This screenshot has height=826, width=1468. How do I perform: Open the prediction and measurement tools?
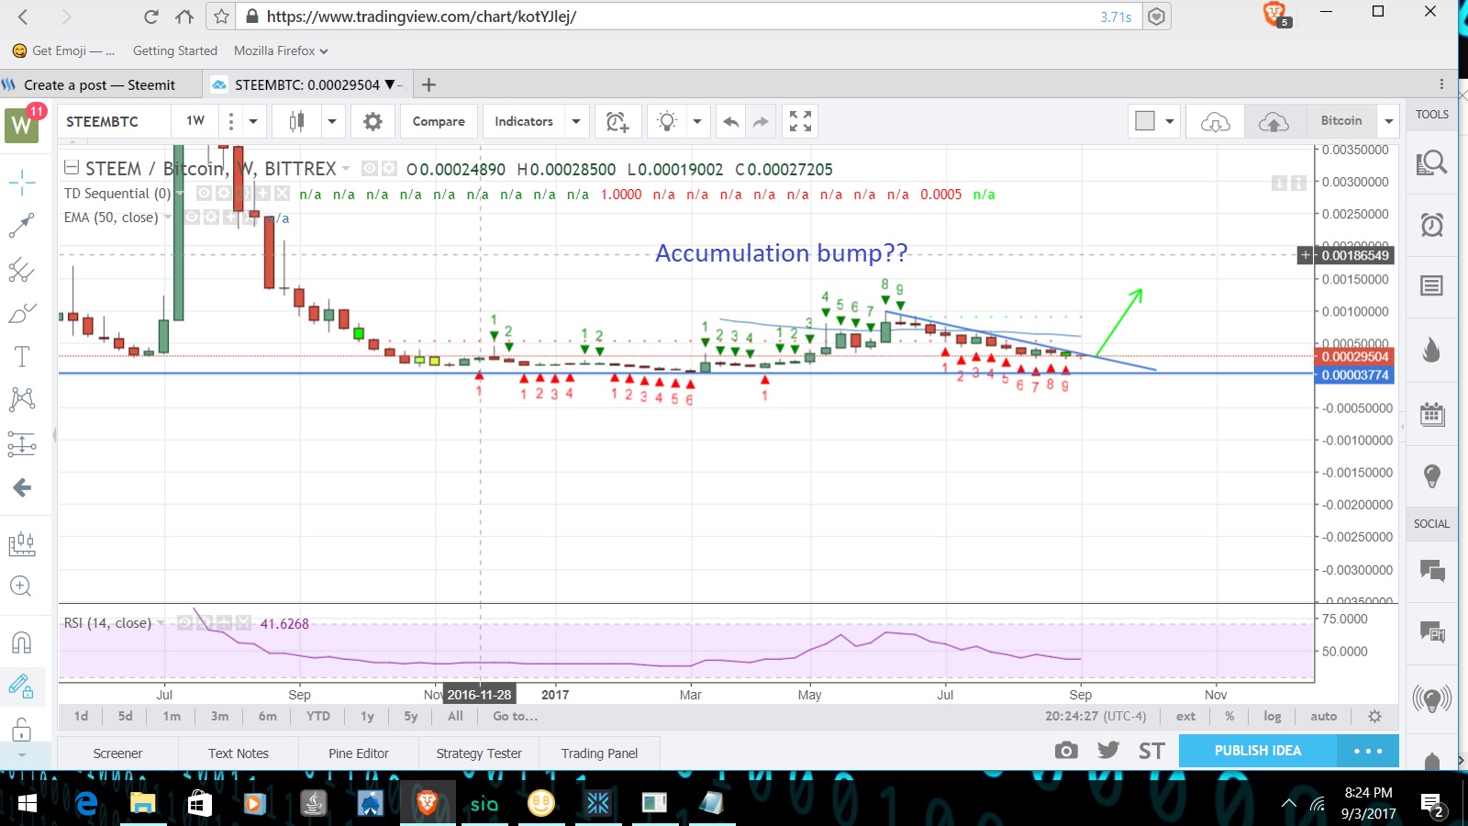coord(22,444)
